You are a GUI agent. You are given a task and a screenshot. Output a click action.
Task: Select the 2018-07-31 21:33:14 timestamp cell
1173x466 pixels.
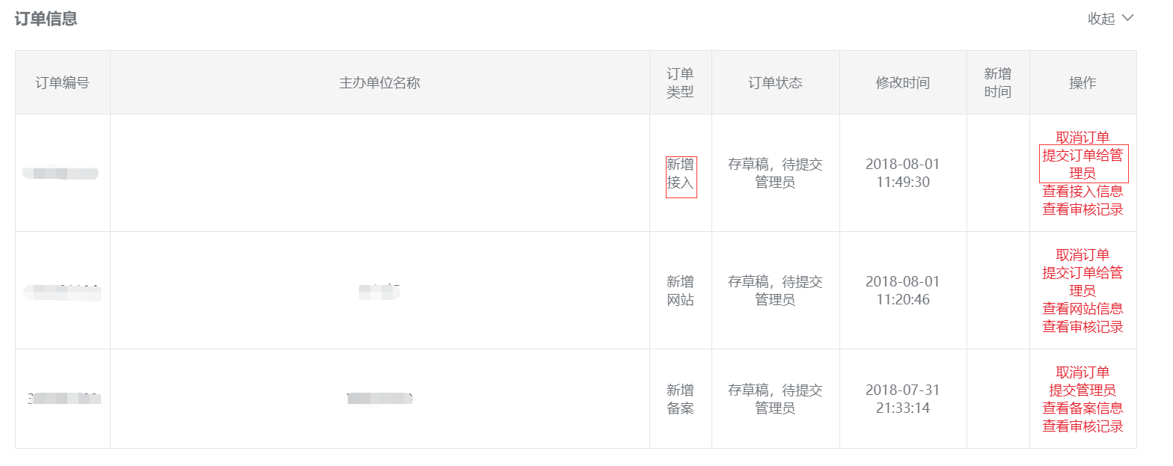point(902,399)
